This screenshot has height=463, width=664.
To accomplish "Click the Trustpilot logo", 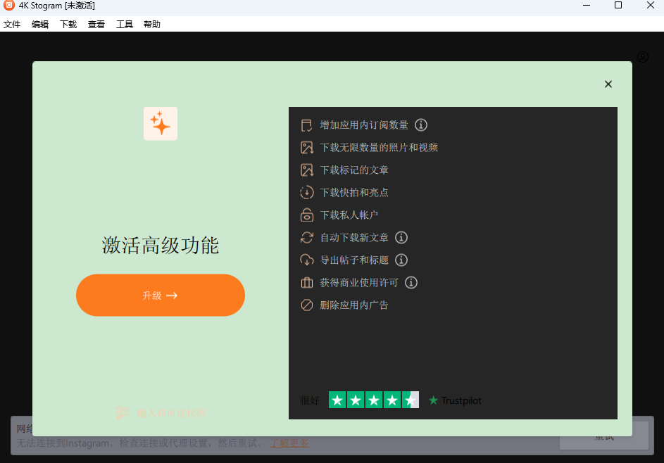I will [456, 400].
